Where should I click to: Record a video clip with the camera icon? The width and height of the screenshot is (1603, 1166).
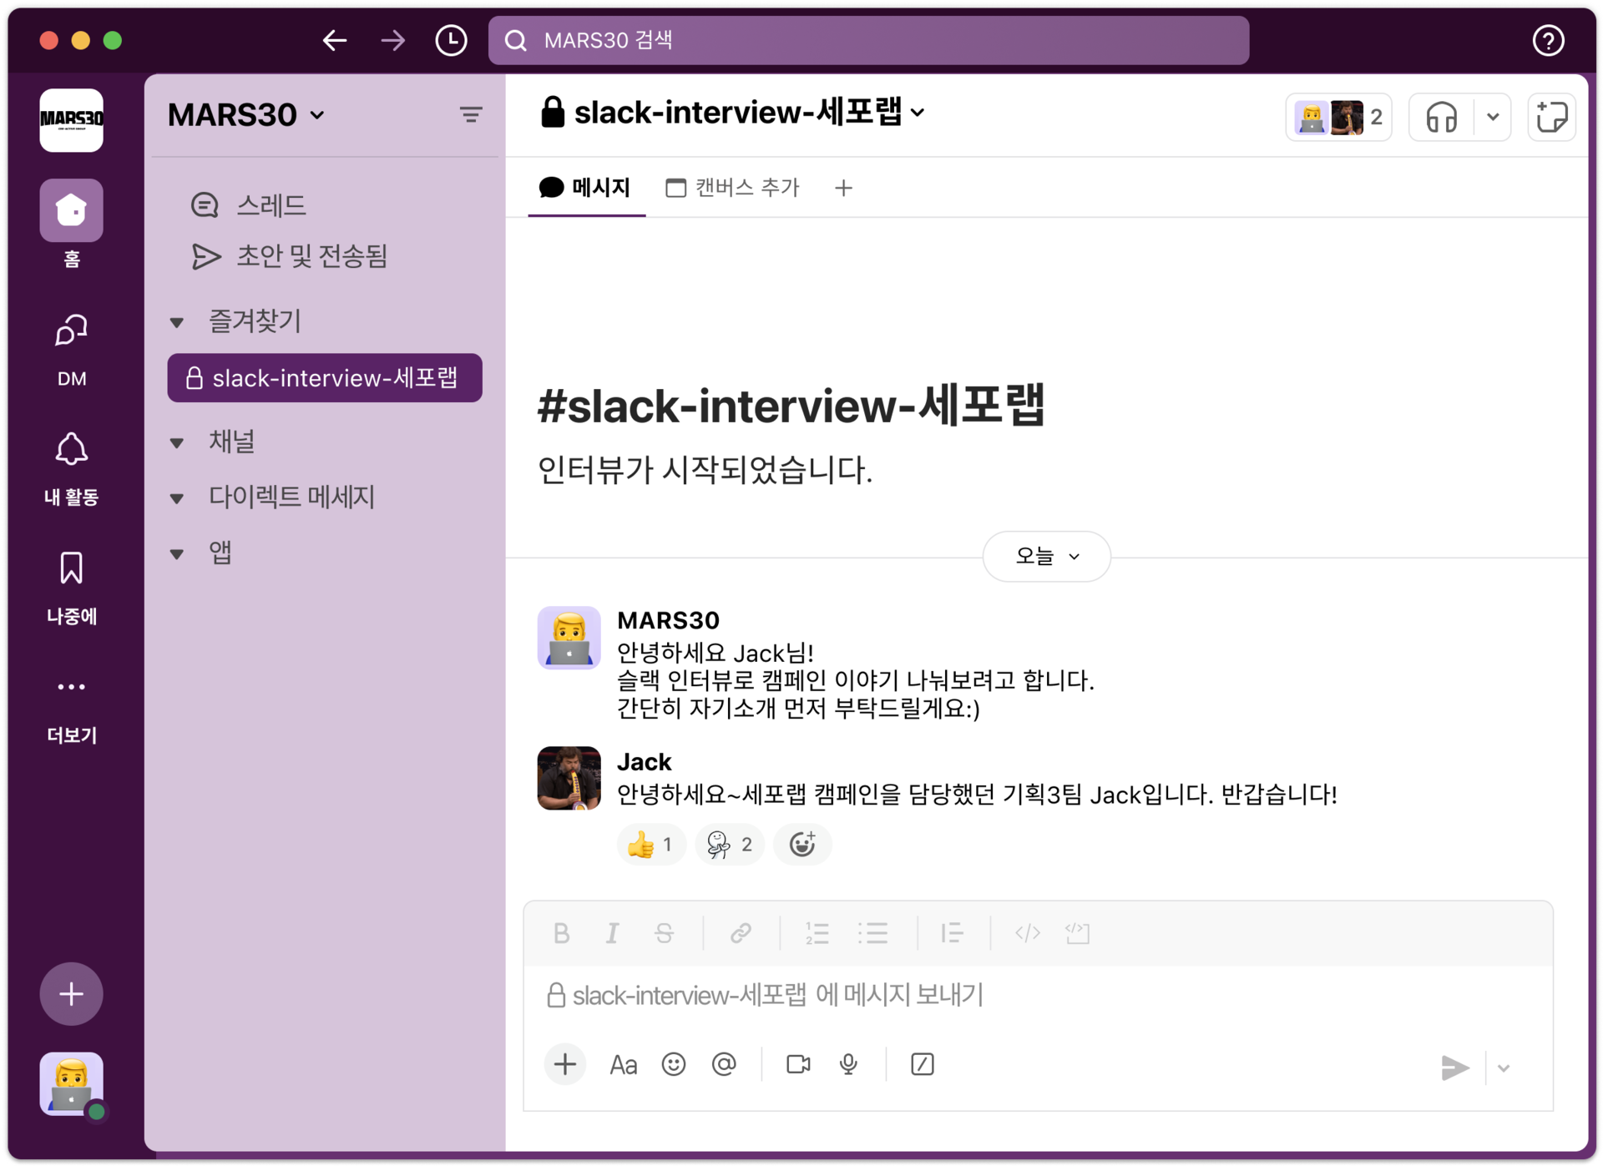click(x=798, y=1064)
